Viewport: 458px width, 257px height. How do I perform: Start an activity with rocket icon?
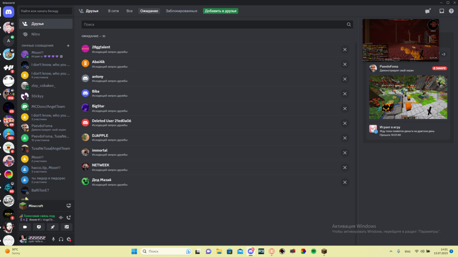pyautogui.click(x=53, y=227)
